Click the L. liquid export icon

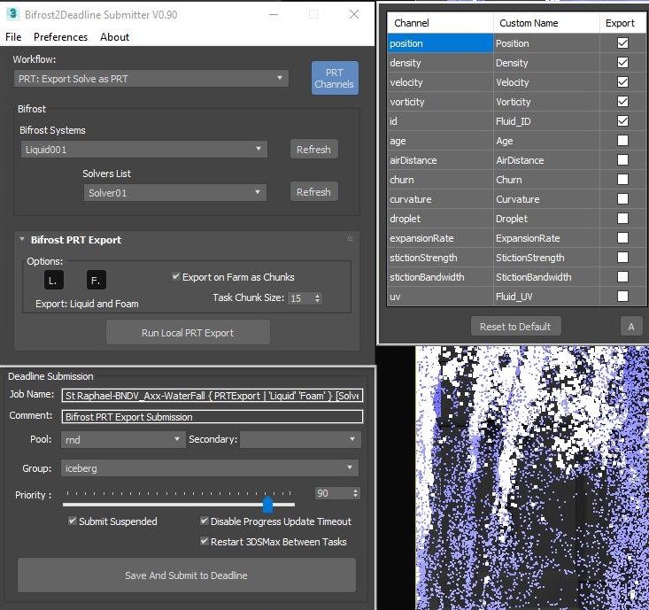[x=53, y=280]
